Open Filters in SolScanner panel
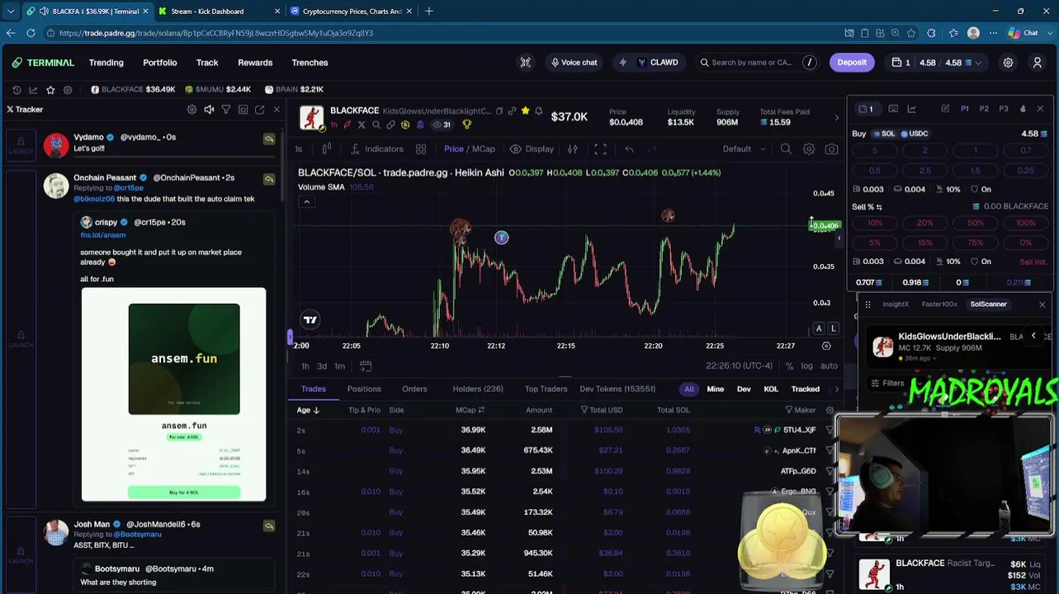Viewport: 1059px width, 594px height. pyautogui.click(x=887, y=384)
